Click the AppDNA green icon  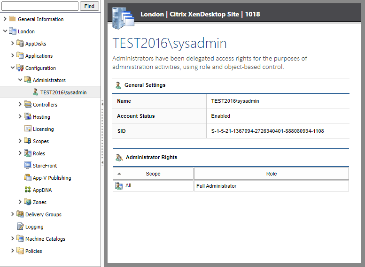27,190
